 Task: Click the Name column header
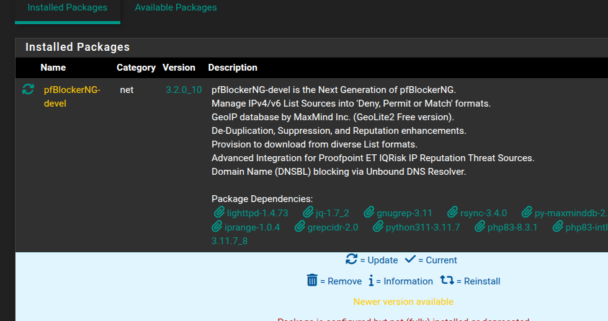(x=53, y=68)
